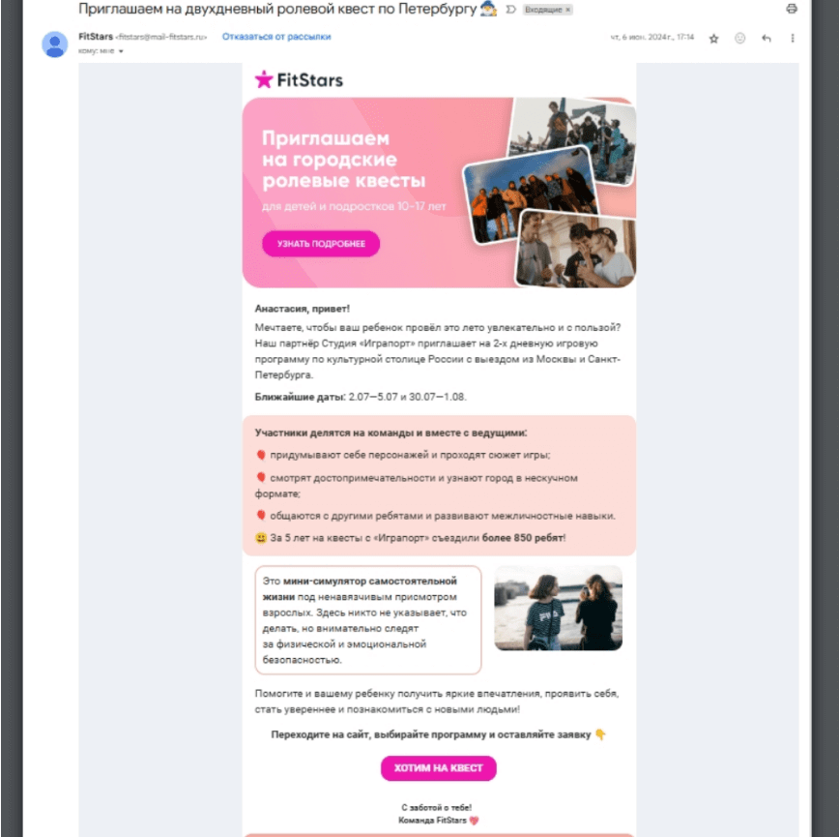Star this FitStars email

tap(713, 38)
